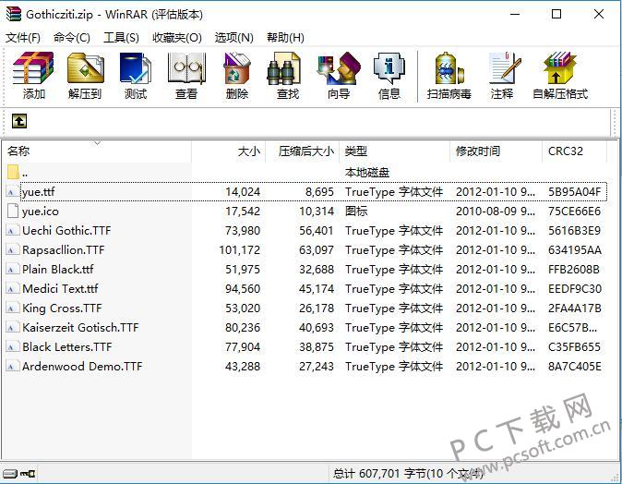622x484 pixels.
Task: Select the file name Medici Text.ttf
Action: [60, 289]
